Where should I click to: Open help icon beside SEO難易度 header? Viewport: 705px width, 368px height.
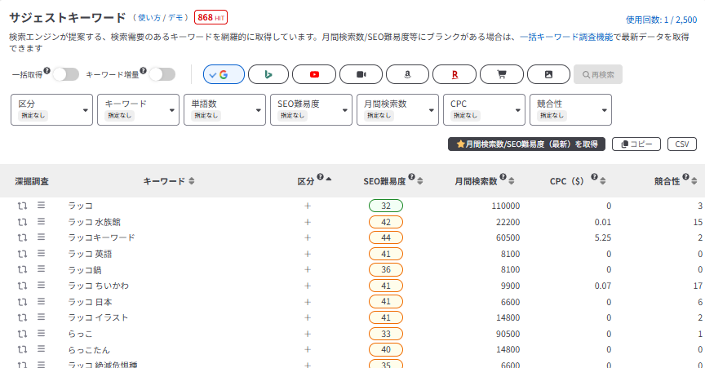click(411, 177)
